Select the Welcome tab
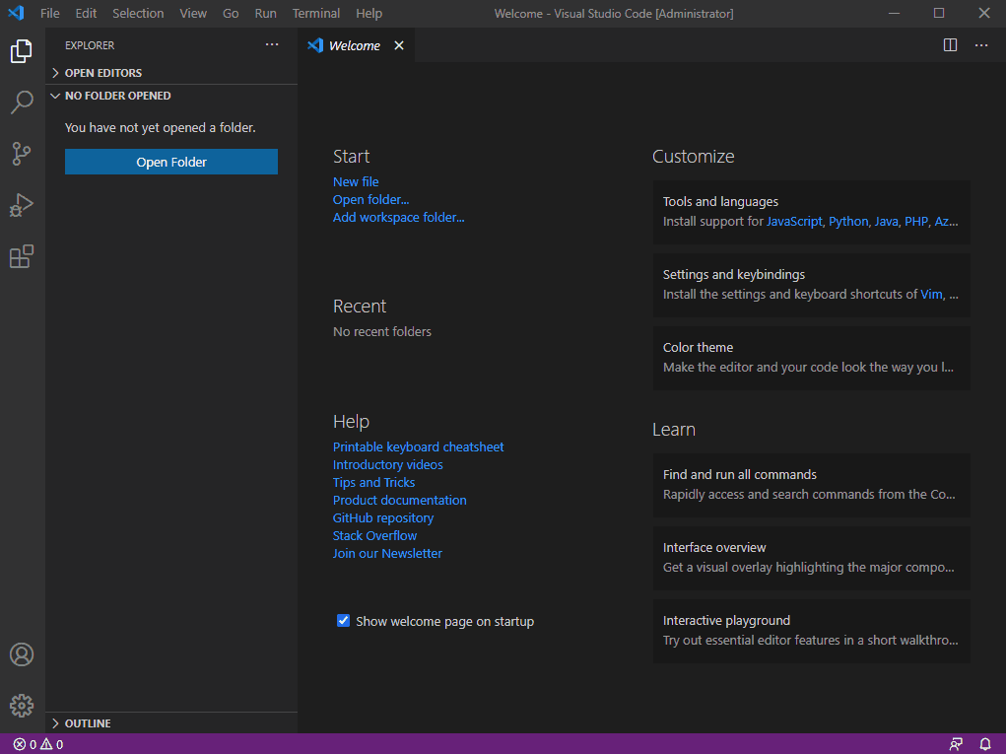The height and width of the screenshot is (754, 1006). point(356,45)
